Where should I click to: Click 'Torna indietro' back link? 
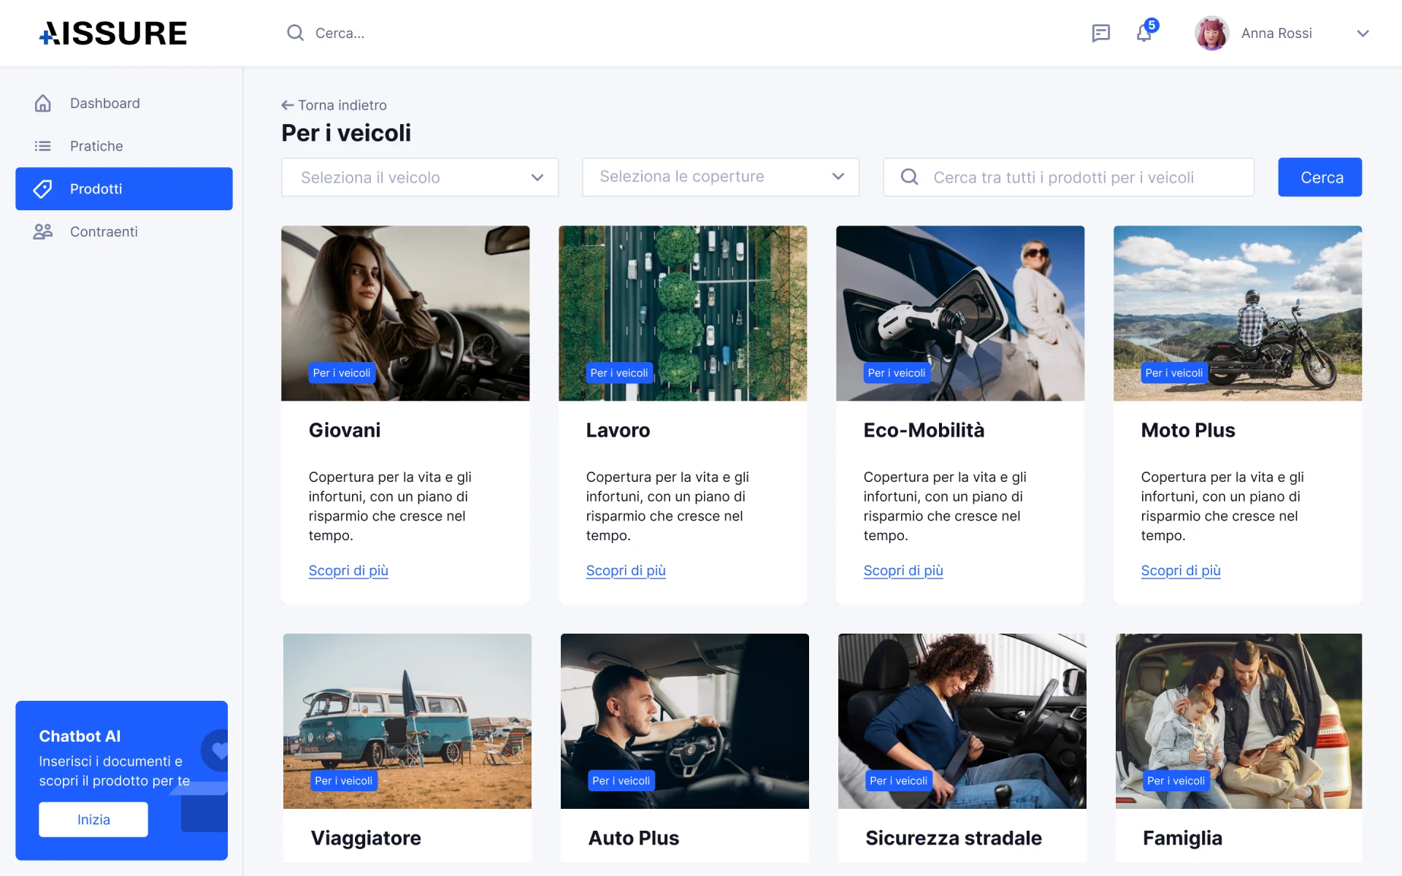334,105
